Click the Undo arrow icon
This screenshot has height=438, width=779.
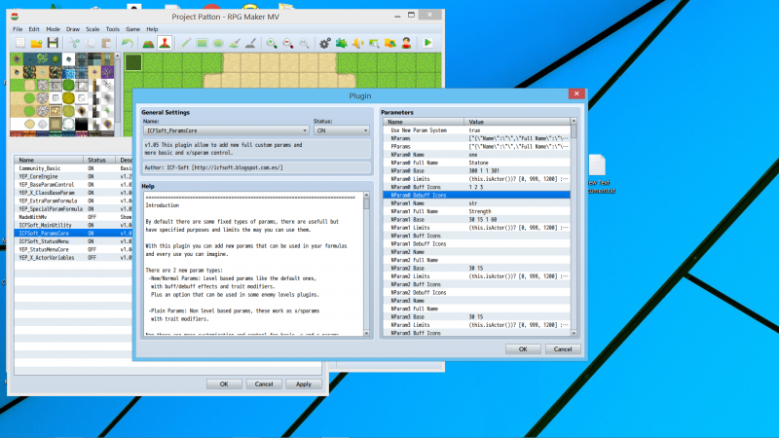point(128,43)
